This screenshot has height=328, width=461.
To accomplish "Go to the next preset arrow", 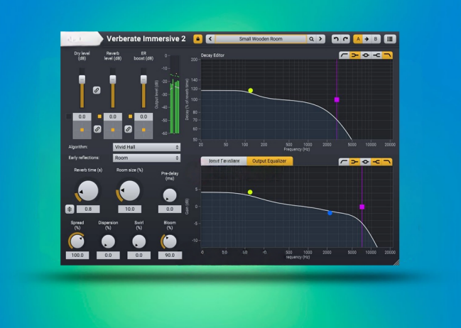I will click(x=320, y=39).
